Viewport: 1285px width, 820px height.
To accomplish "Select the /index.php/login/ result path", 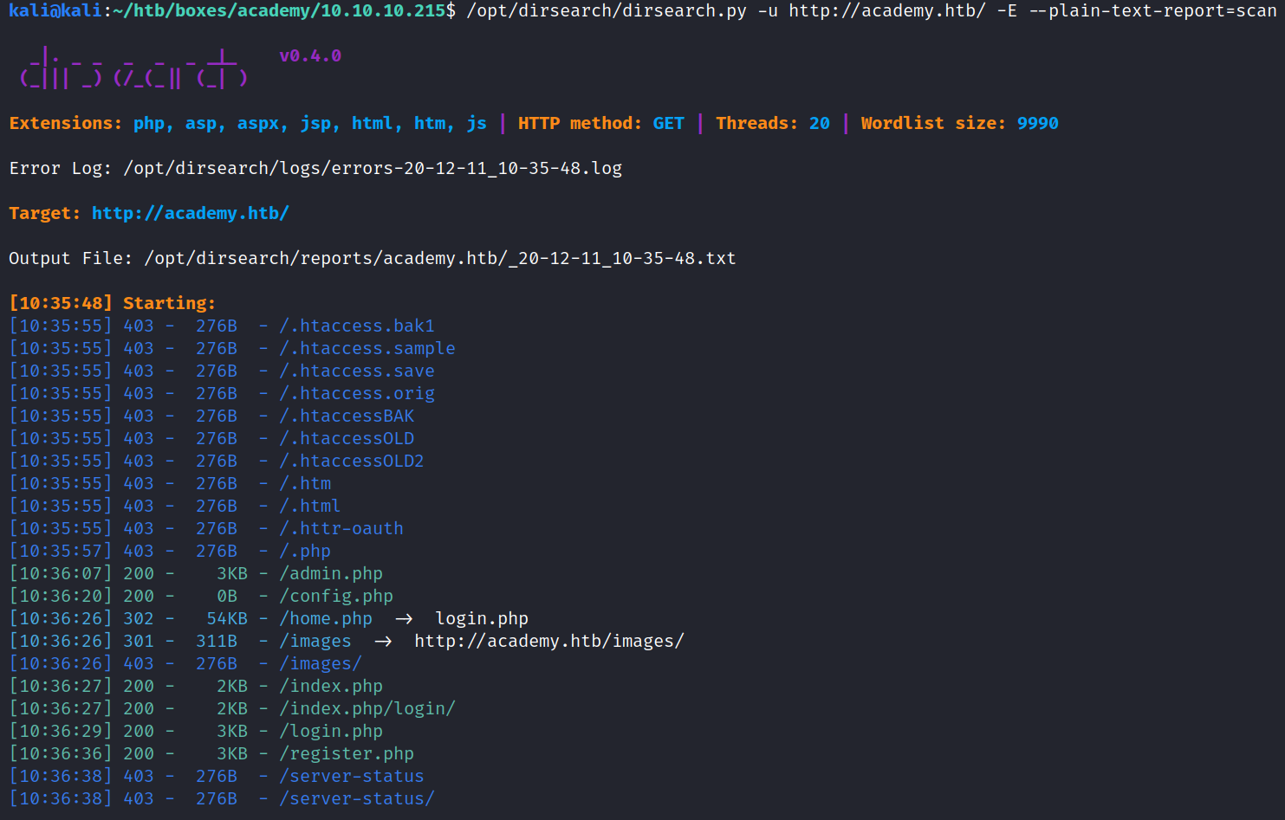I will [x=367, y=708].
